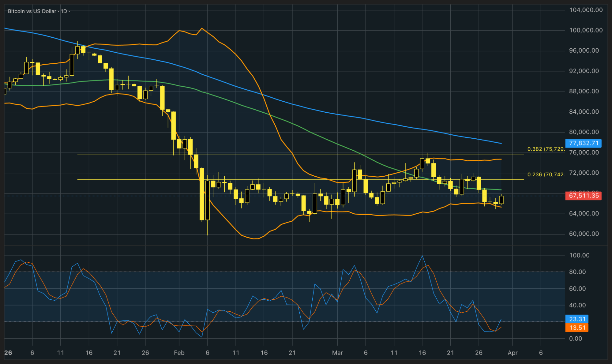The image size is (612, 364).
Task: Click the 84,000.00 price axis label
Action: [x=584, y=111]
